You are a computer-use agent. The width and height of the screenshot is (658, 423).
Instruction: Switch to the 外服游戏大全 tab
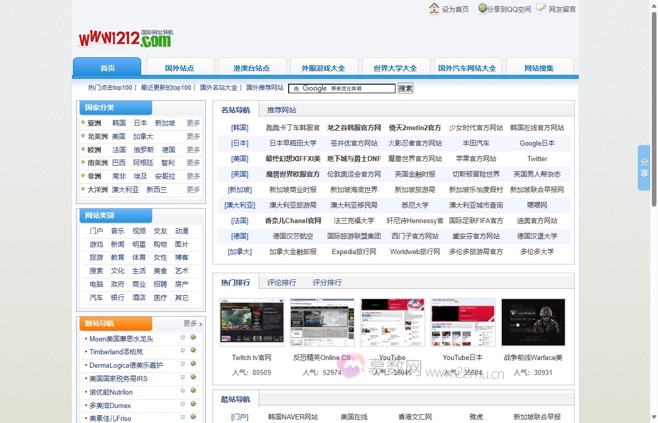[x=324, y=67]
